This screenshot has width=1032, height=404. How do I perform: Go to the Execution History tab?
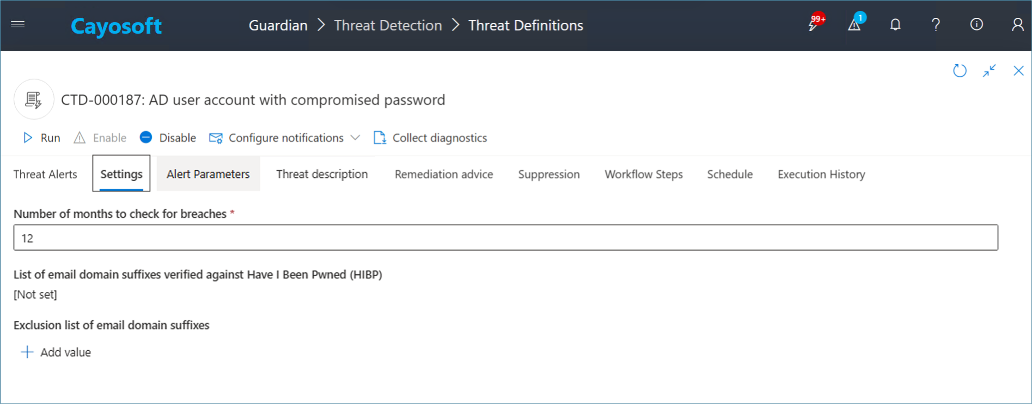tap(821, 175)
